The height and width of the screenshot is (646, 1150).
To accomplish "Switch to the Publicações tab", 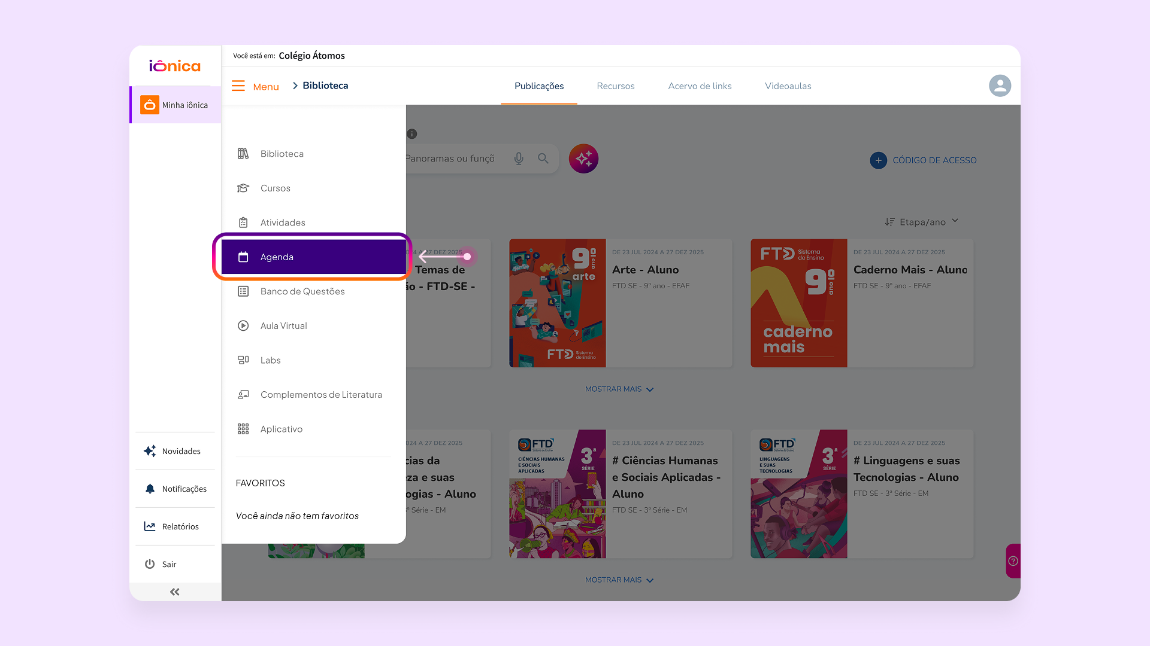I will [x=539, y=86].
